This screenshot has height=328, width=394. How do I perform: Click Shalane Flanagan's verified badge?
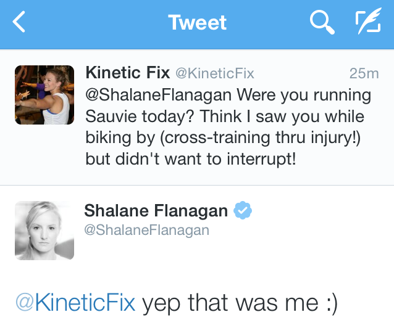(x=243, y=211)
